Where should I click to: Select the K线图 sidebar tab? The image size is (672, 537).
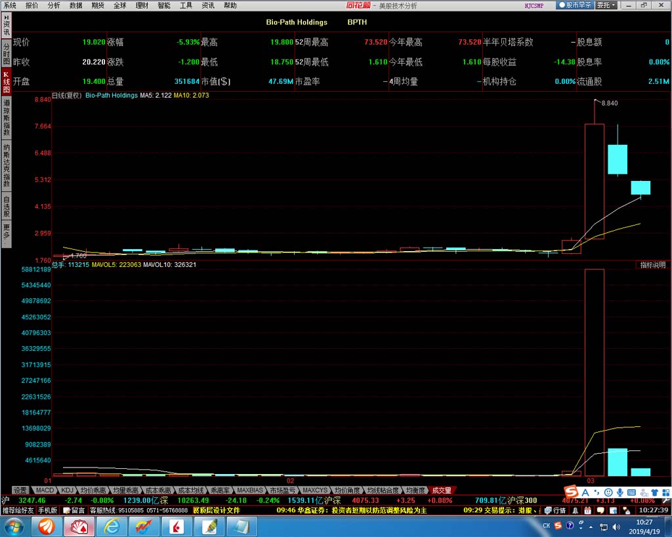6,82
